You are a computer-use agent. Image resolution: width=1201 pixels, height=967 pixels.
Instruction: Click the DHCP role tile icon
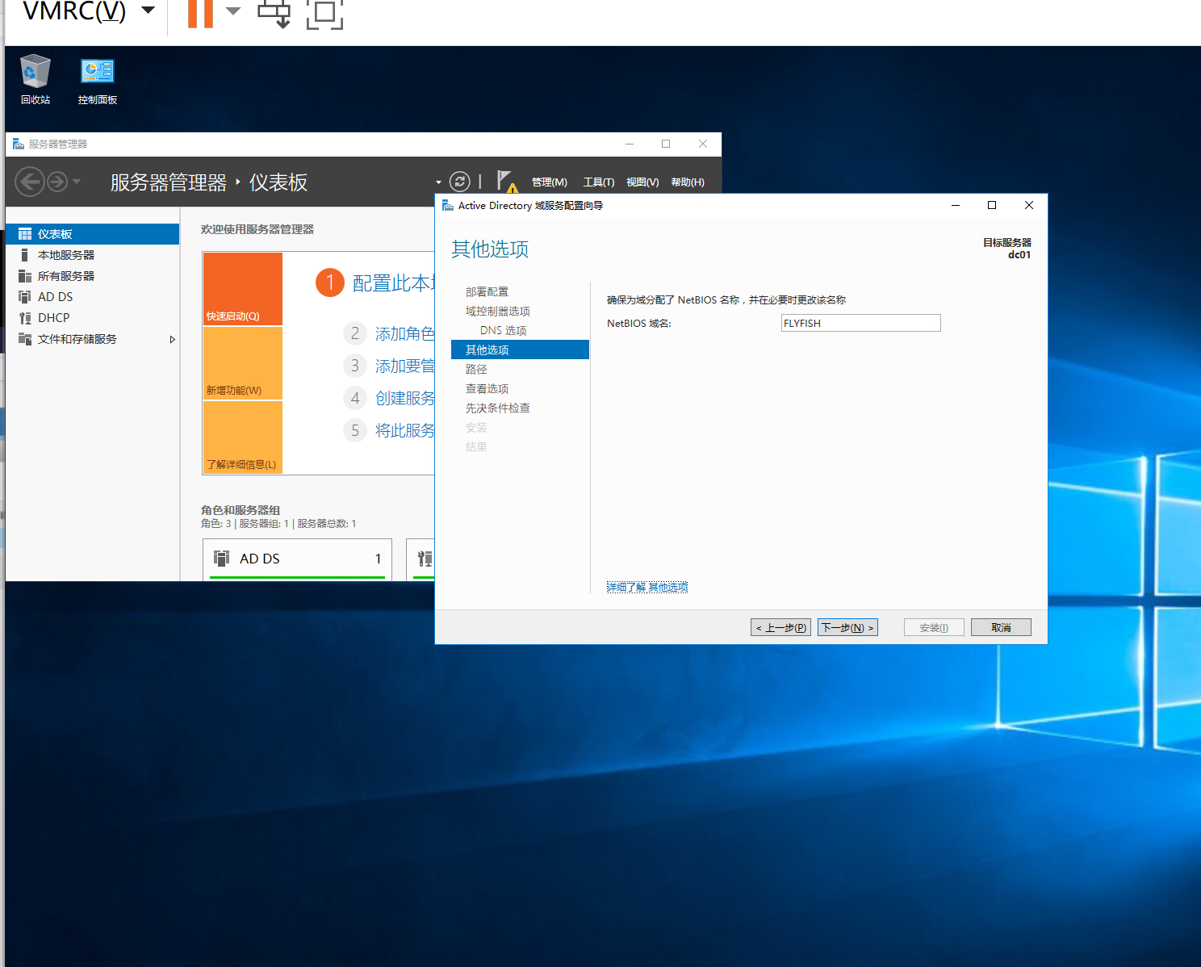(425, 559)
